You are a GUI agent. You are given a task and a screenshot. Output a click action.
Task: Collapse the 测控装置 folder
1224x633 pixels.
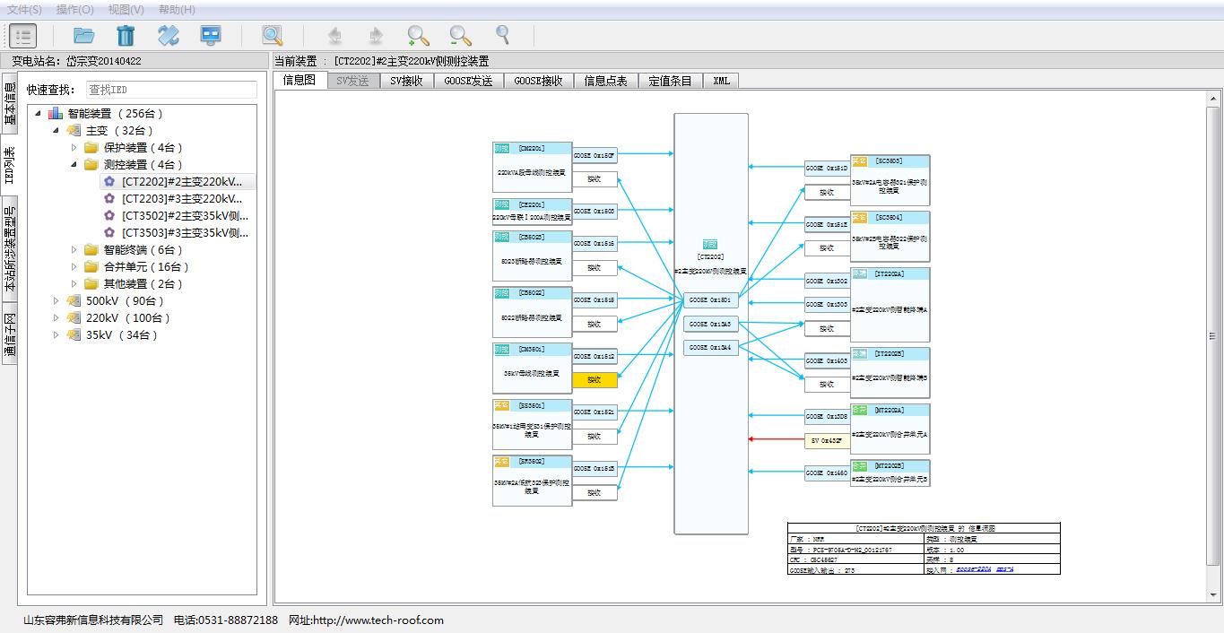tap(74, 165)
